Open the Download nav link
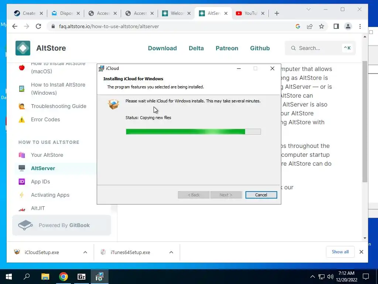This screenshot has width=378, height=284. [162, 48]
